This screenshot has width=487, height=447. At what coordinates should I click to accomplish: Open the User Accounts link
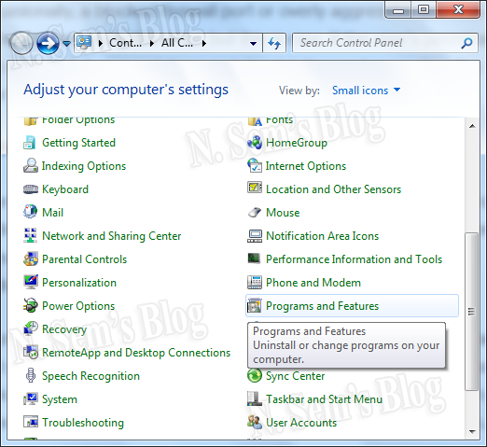click(x=301, y=423)
